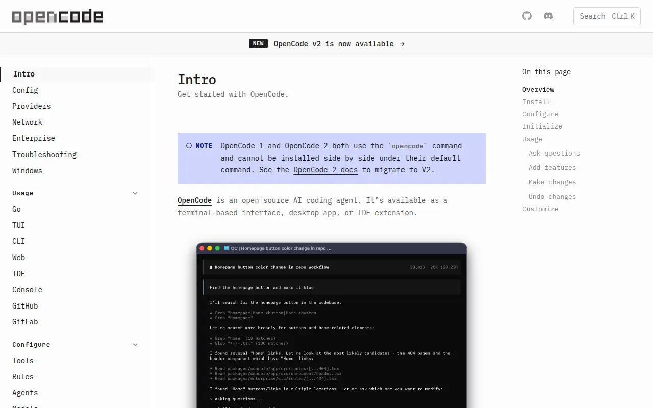
Task: Collapse the Configure sidebar section
Action: click(135, 345)
